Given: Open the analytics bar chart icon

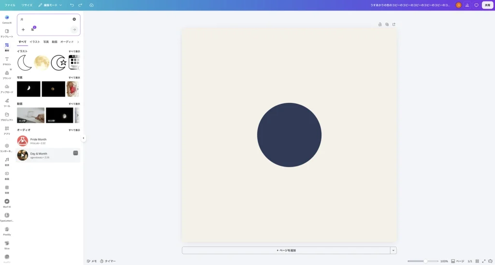Looking at the screenshot, I should pos(467,5).
